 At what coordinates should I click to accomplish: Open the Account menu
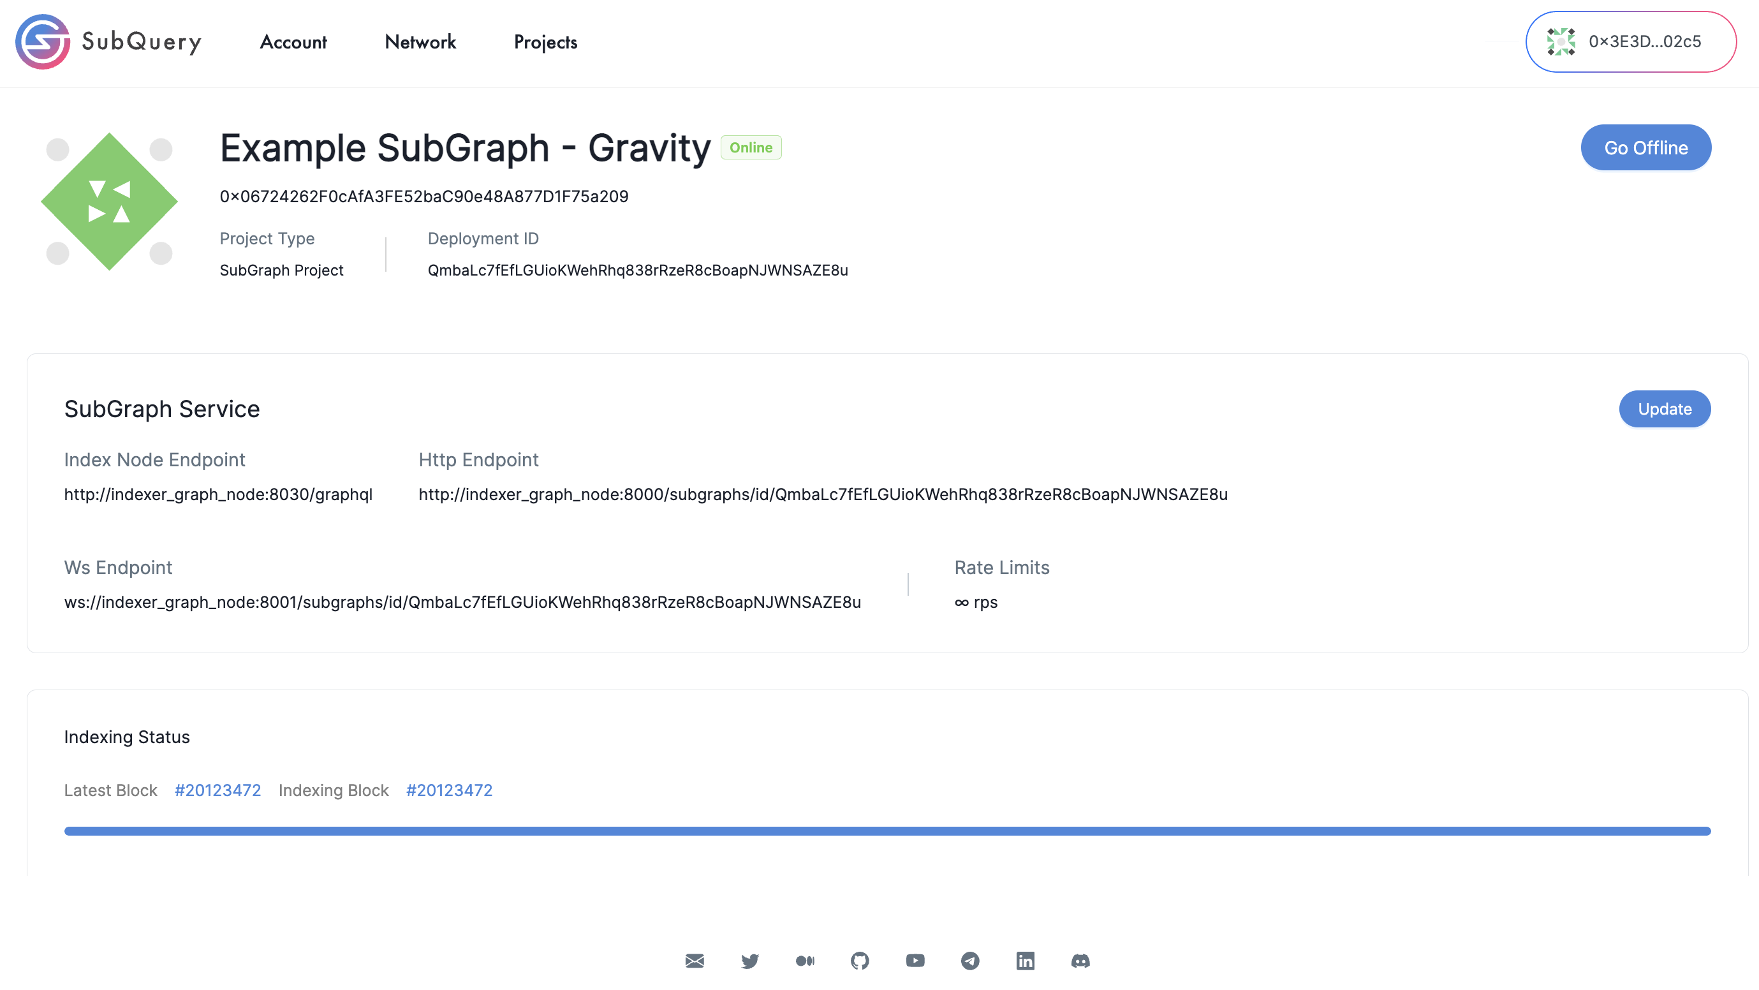293,42
